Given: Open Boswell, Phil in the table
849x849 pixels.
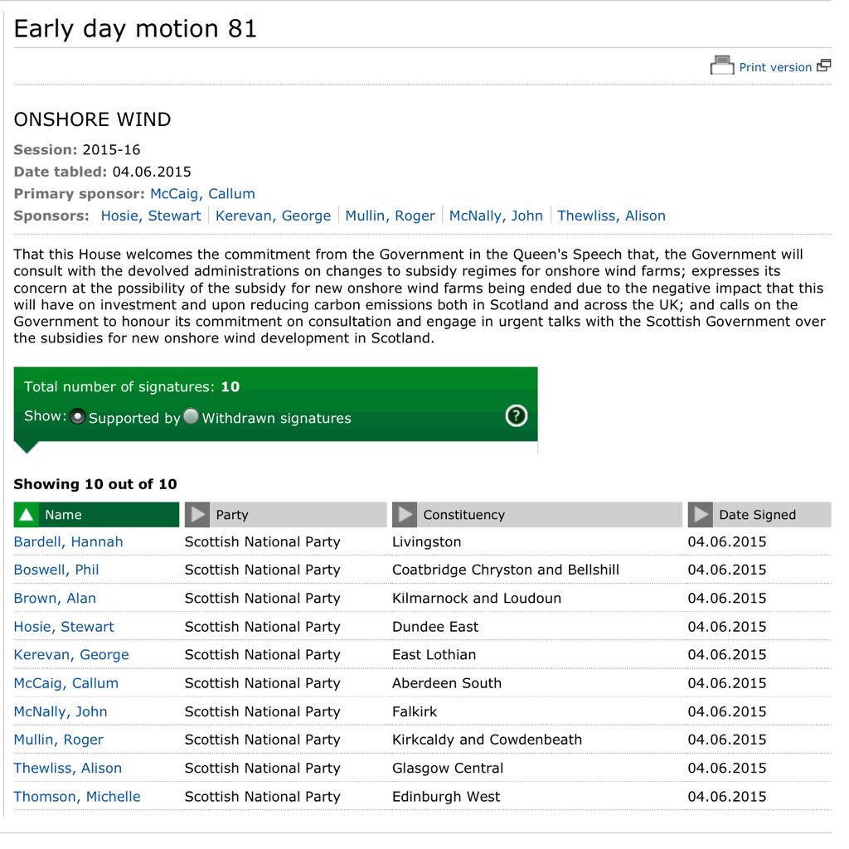Looking at the screenshot, I should click(x=56, y=570).
